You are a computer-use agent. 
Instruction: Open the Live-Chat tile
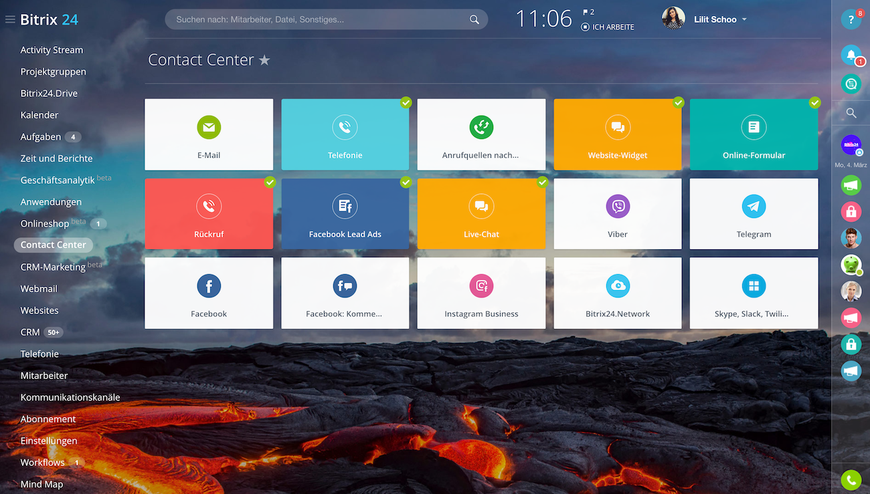click(481, 214)
